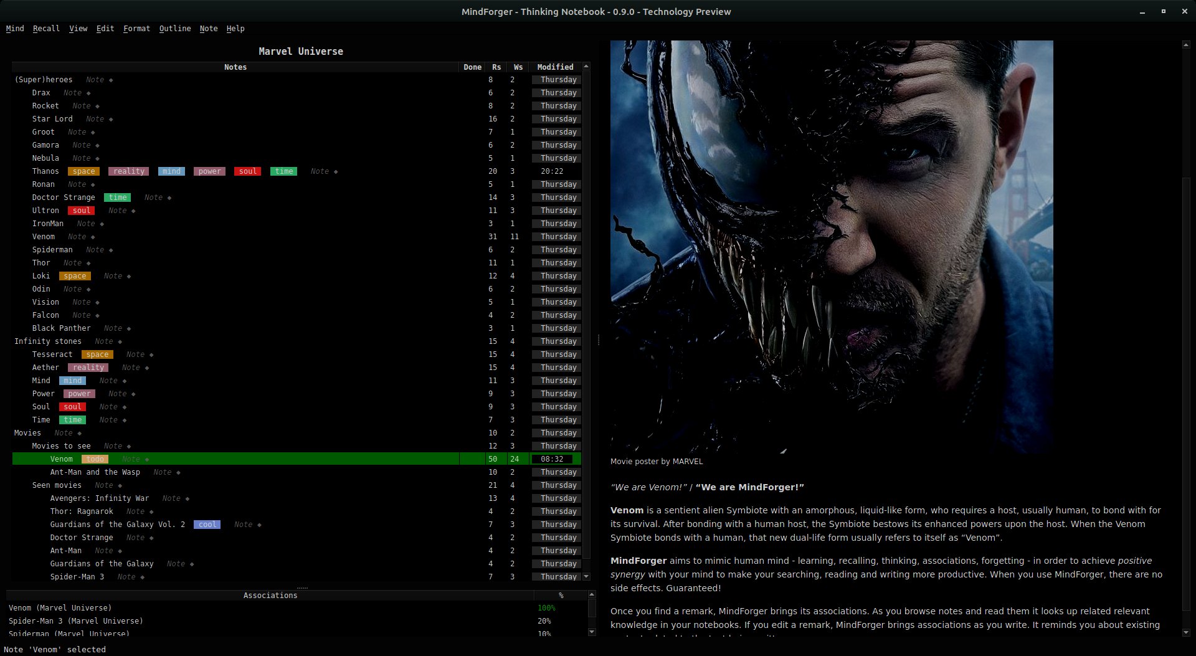Click the notes list scroll-up arrow

[x=586, y=66]
